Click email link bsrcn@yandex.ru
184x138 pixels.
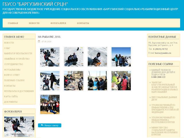click(163, 53)
